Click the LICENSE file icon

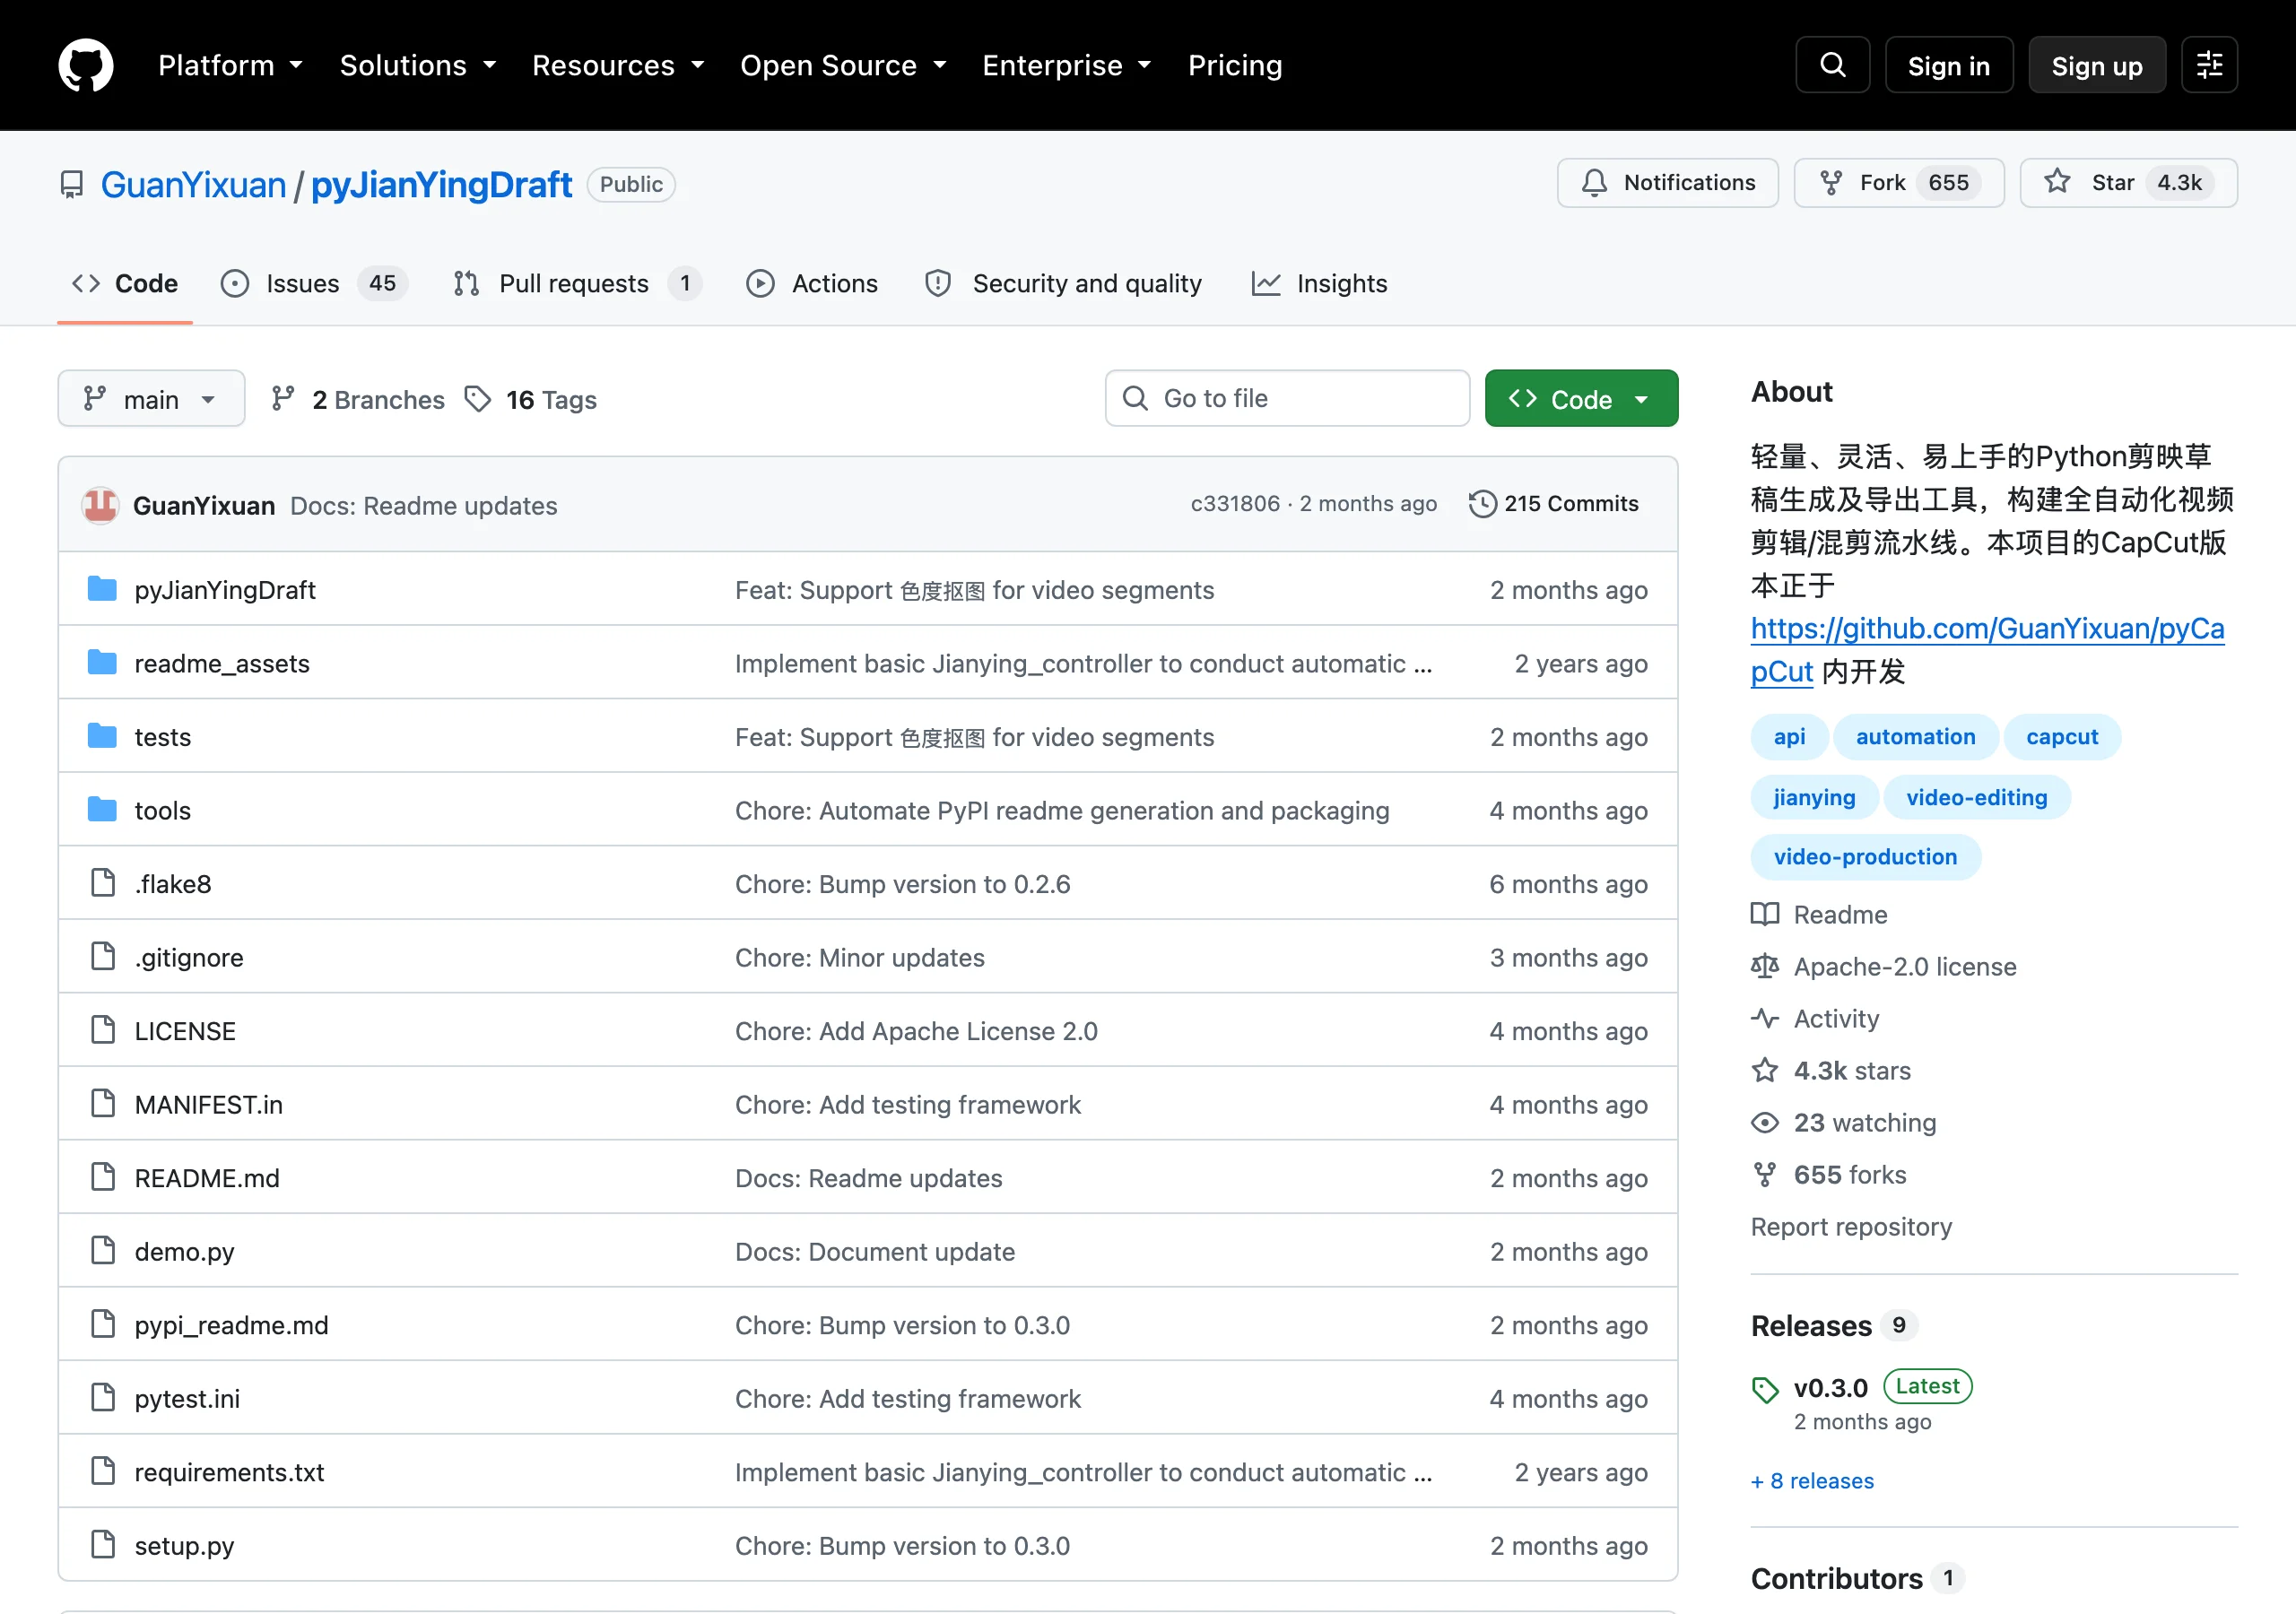103,1030
